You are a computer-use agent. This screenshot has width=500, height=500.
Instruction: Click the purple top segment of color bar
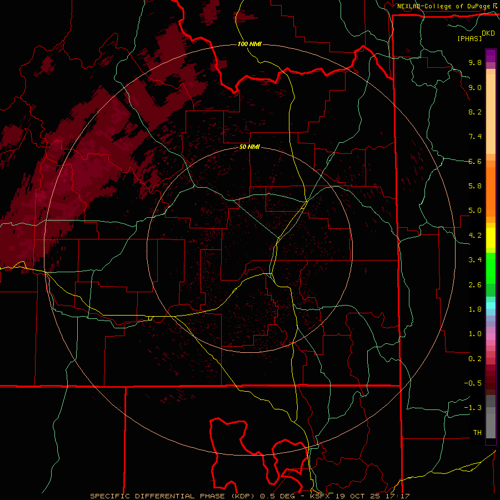[x=491, y=56]
